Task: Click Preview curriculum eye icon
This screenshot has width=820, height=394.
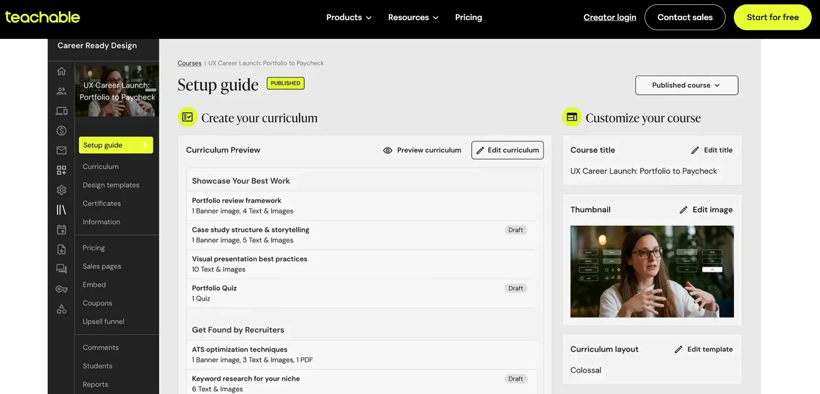Action: 387,150
